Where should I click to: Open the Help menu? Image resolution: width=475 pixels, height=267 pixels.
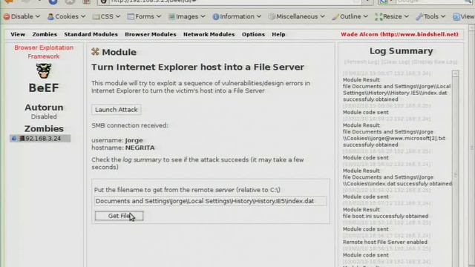(278, 35)
